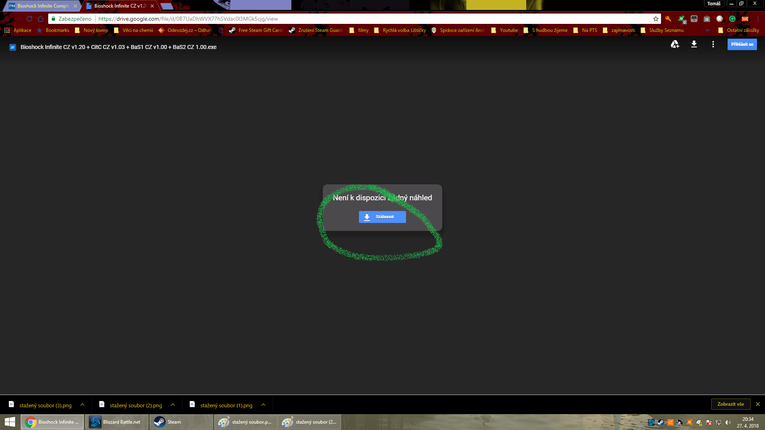Open the Free Steam Gift Cards bookmark
This screenshot has height=430, width=765.
click(256, 30)
